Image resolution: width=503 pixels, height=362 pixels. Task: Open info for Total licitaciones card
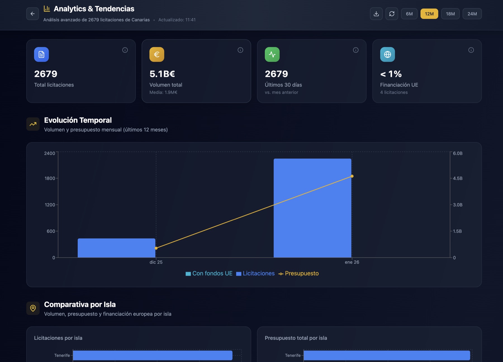[x=125, y=50]
